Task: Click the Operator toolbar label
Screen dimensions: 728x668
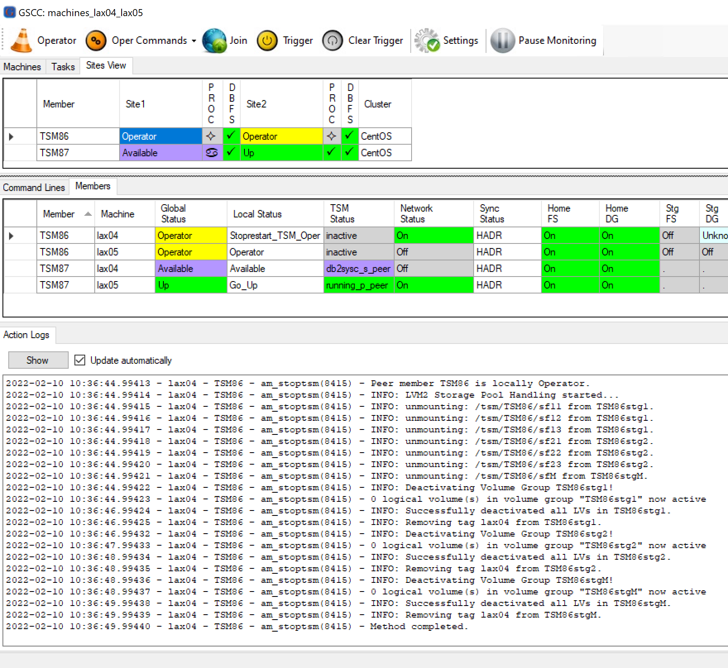Action: coord(57,41)
